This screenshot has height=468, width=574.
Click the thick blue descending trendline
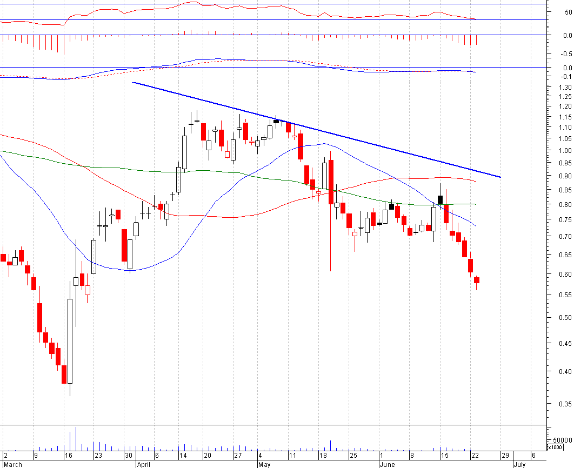coord(316,130)
